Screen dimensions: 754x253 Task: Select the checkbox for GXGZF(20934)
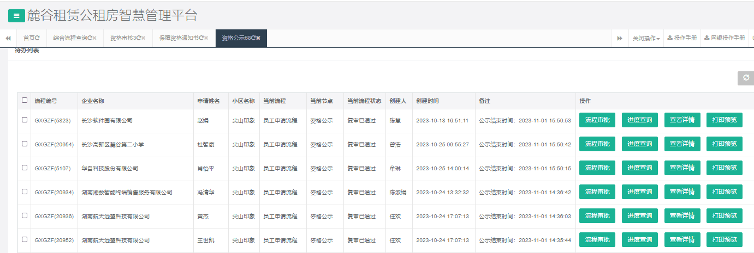tap(25, 192)
